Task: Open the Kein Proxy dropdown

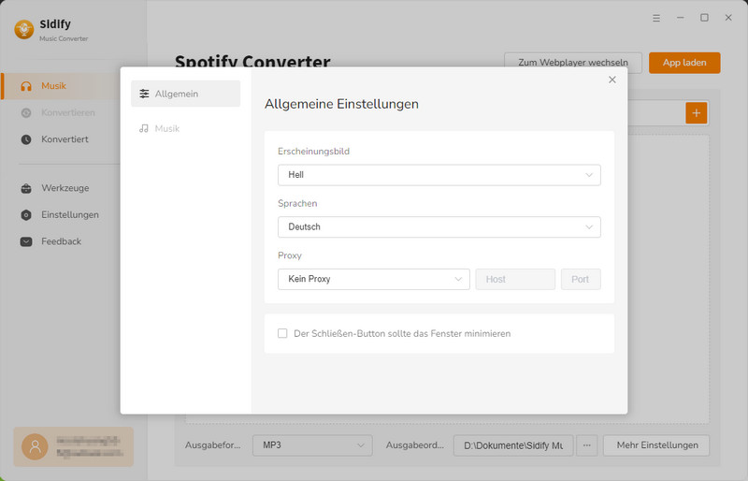Action: pyautogui.click(x=373, y=279)
